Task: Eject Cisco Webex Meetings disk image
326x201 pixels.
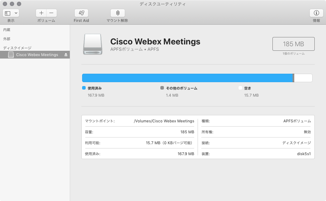Action: [x=66, y=55]
